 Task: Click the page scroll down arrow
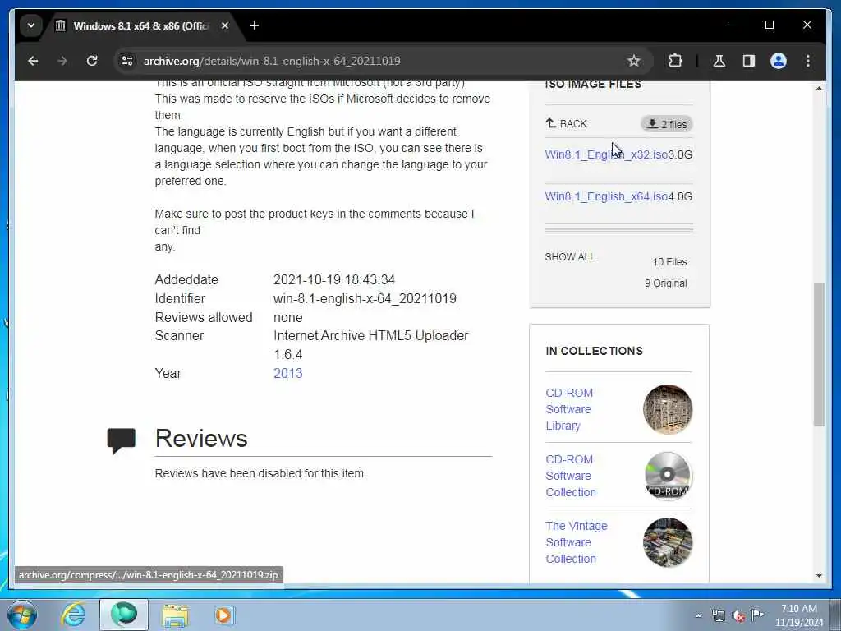pyautogui.click(x=819, y=576)
